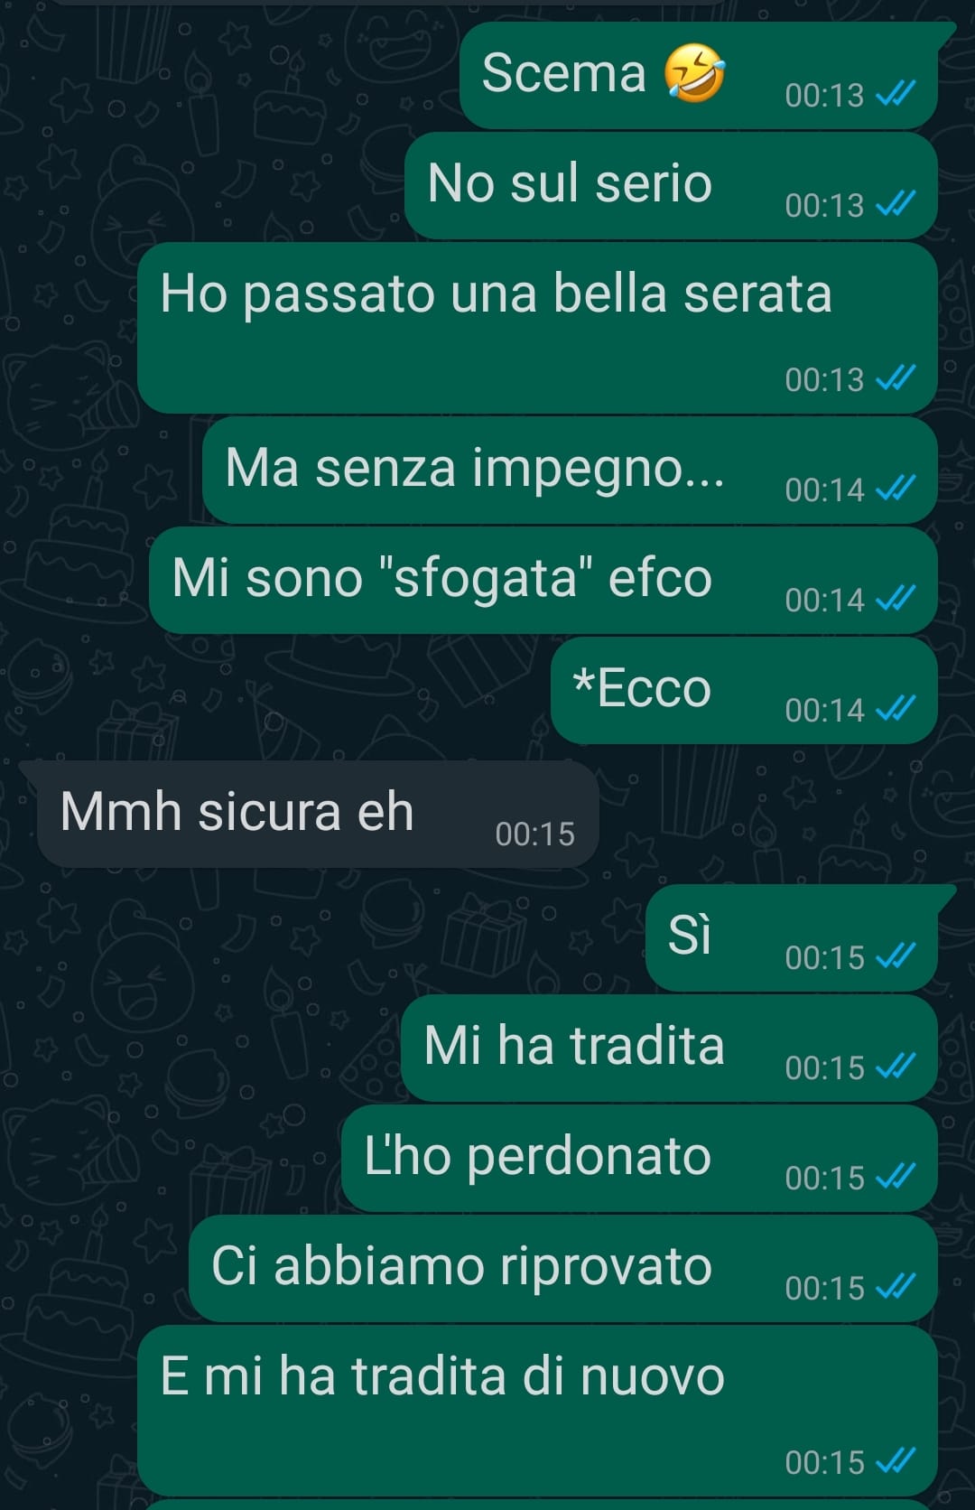Tap the laughing emoji in the "Scema" message
975x1510 pixels.
[694, 73]
